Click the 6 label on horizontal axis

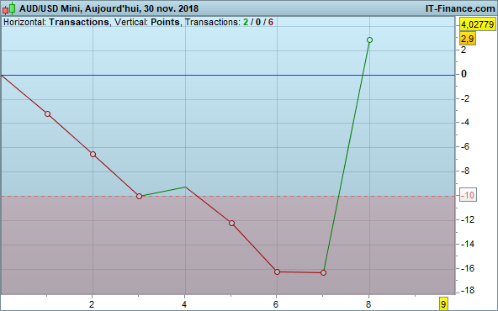pos(276,304)
